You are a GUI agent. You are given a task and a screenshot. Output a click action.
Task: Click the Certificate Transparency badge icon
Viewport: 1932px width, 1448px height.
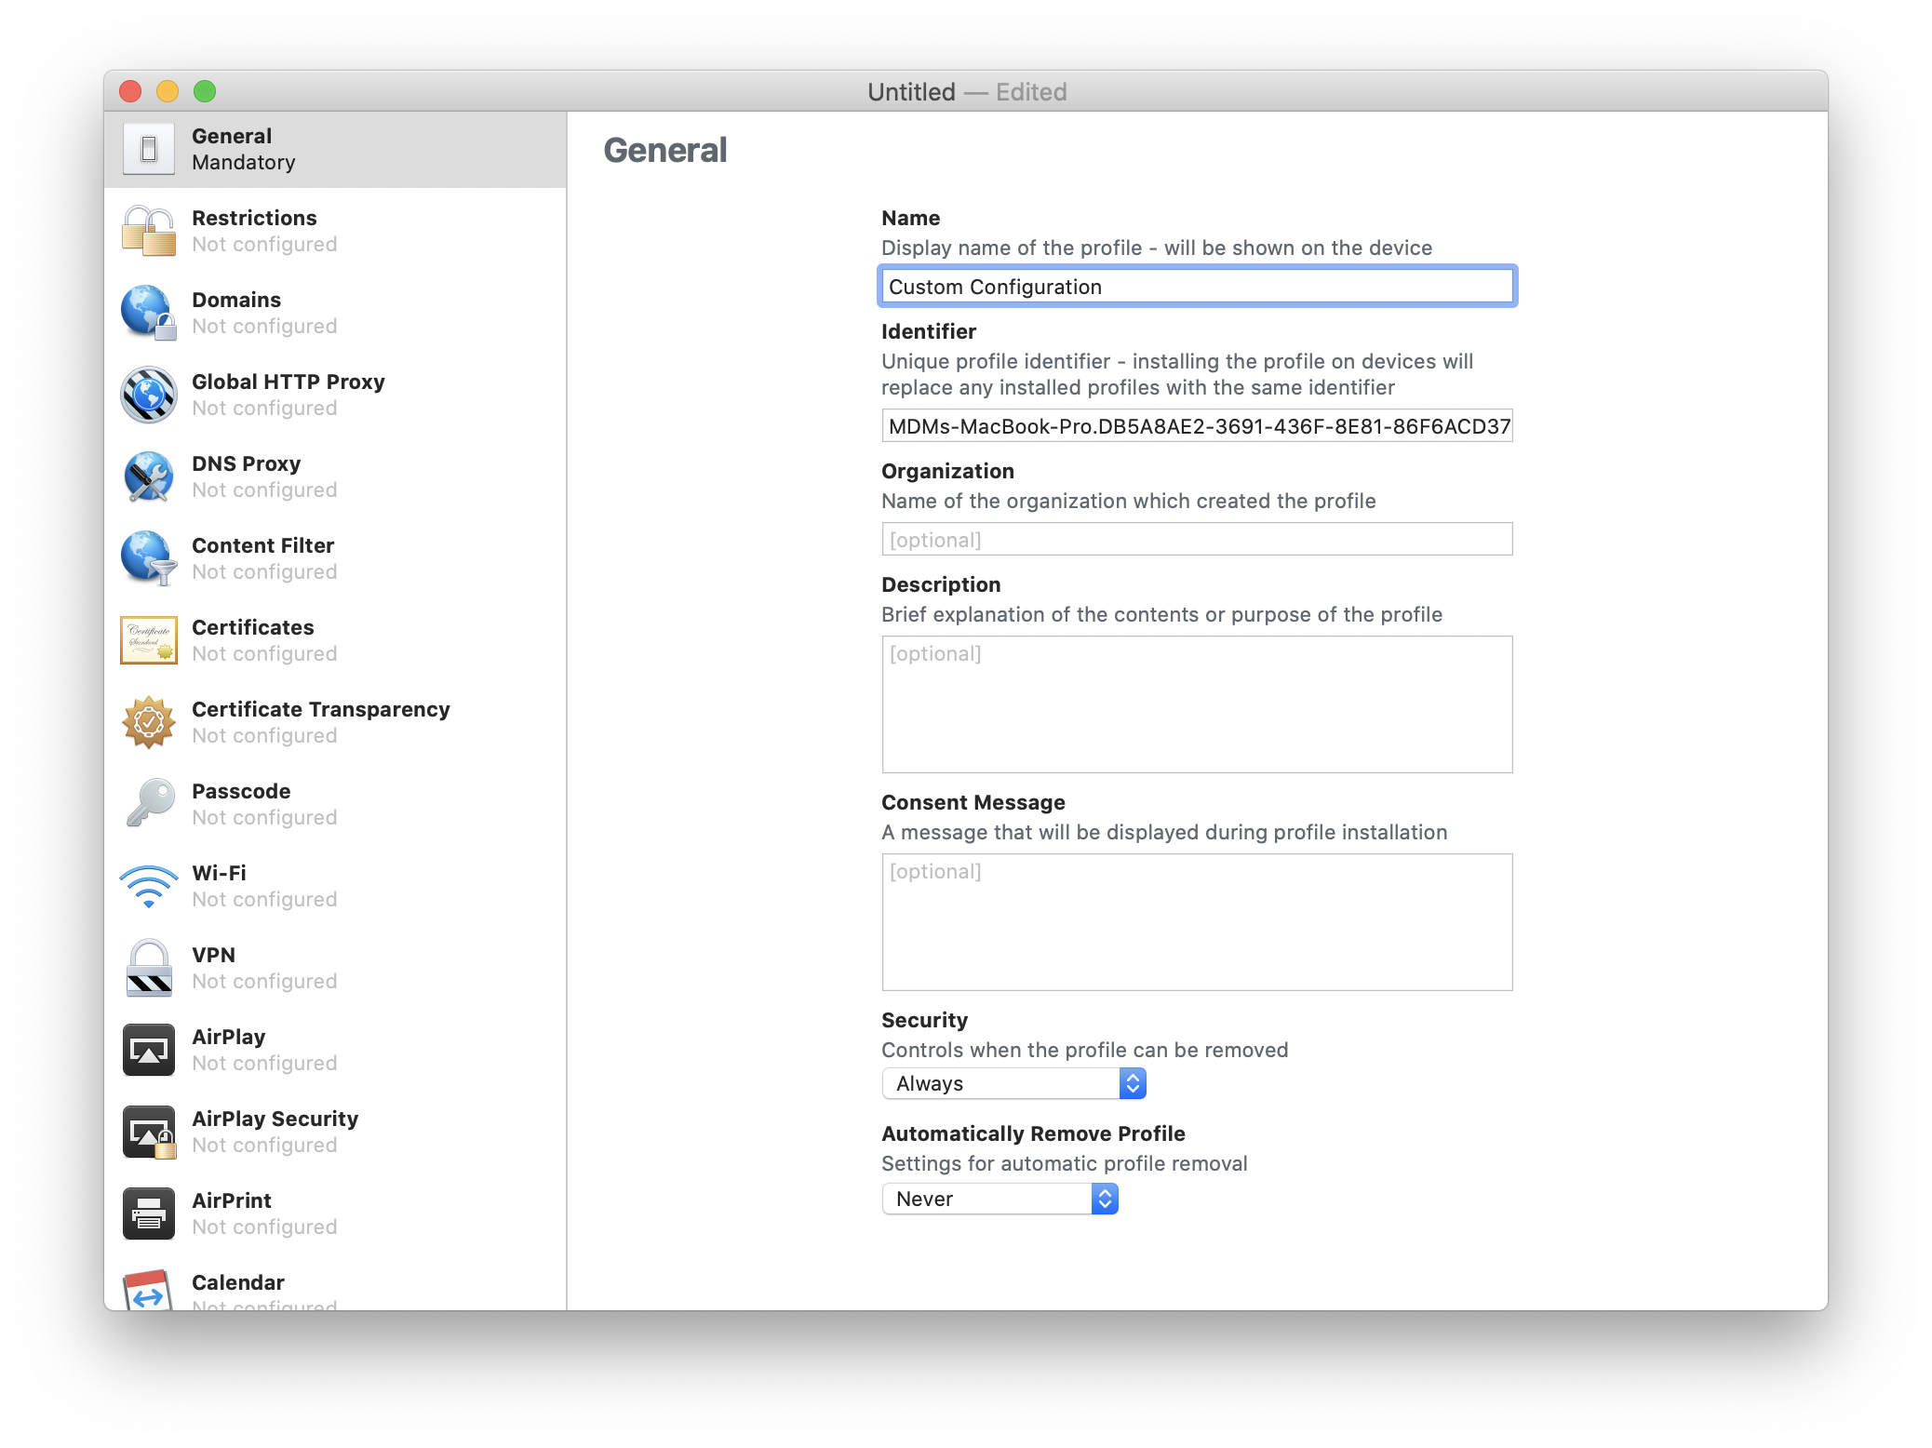click(x=148, y=722)
